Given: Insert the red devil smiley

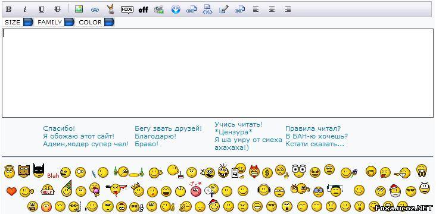Looking at the screenshot, I should [254, 172].
